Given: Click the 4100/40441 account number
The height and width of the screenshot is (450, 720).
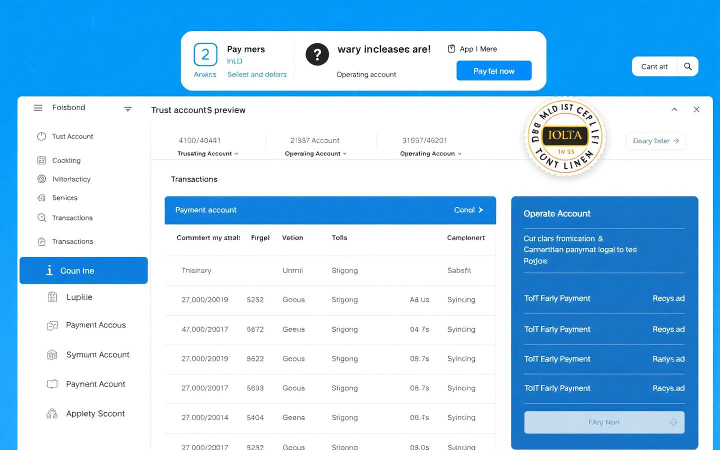Looking at the screenshot, I should pyautogui.click(x=199, y=140).
